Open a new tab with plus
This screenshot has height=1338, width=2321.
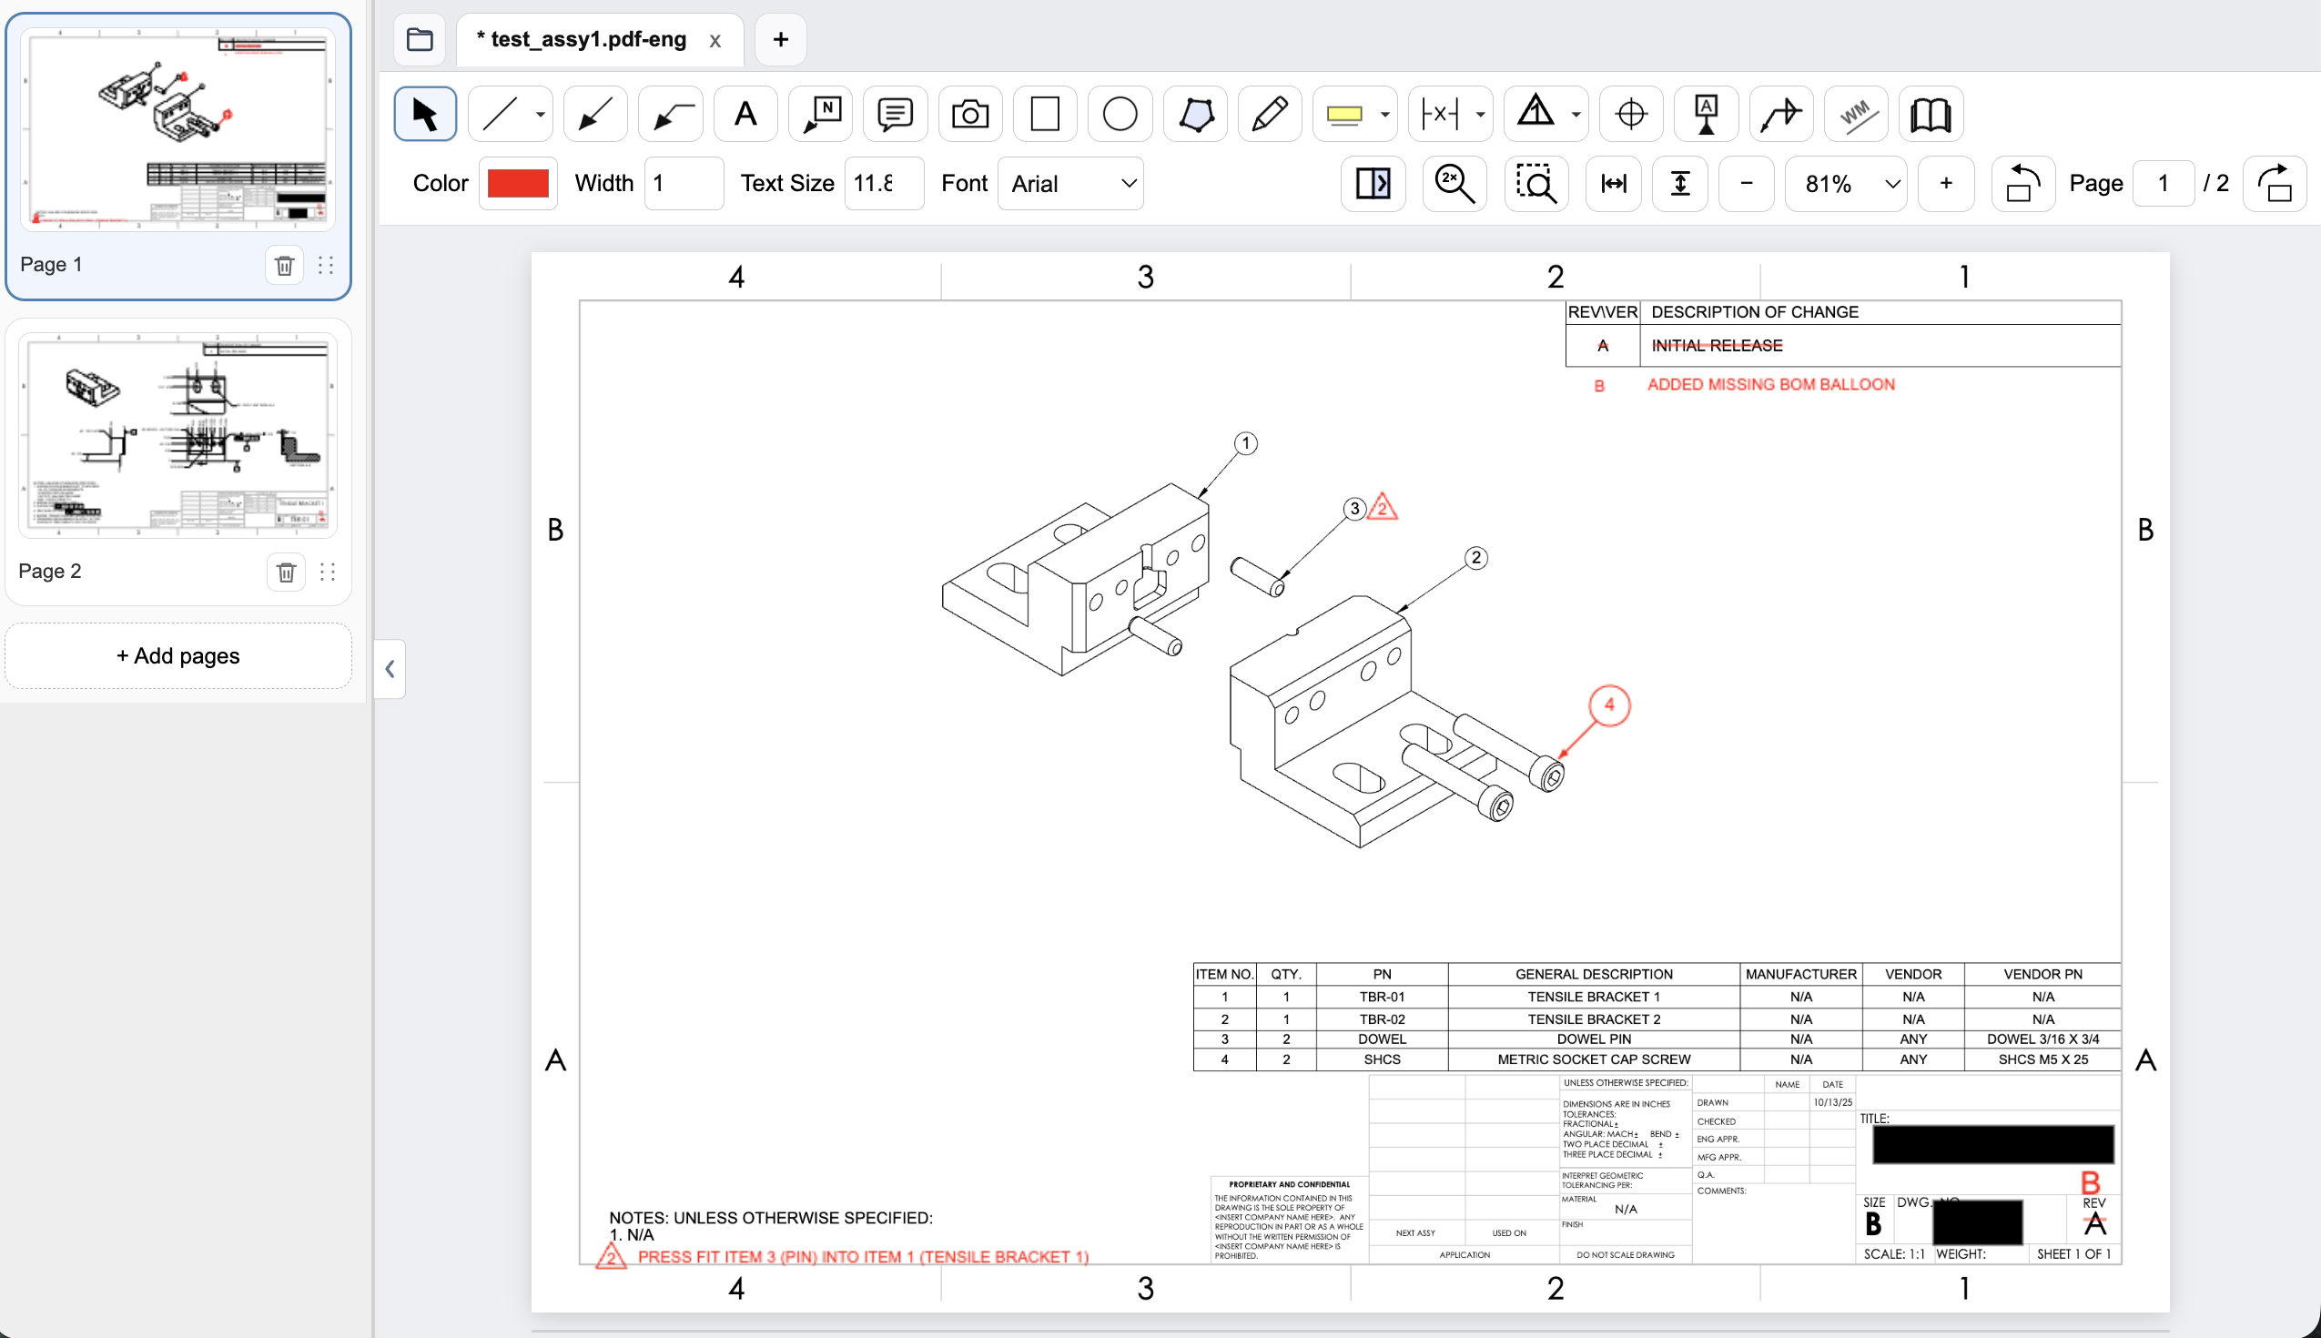click(780, 39)
